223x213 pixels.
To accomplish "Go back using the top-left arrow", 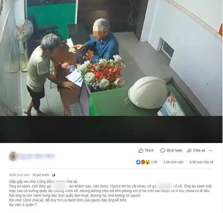I will 4,5.
